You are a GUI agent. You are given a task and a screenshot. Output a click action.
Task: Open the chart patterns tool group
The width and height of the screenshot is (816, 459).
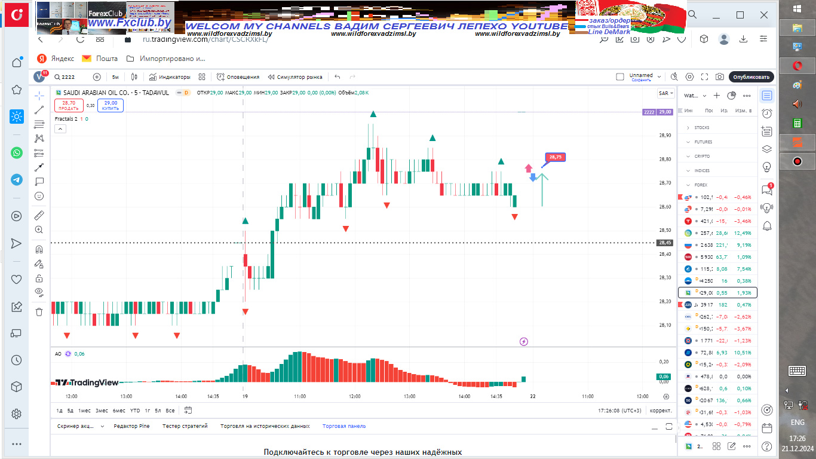(x=39, y=138)
